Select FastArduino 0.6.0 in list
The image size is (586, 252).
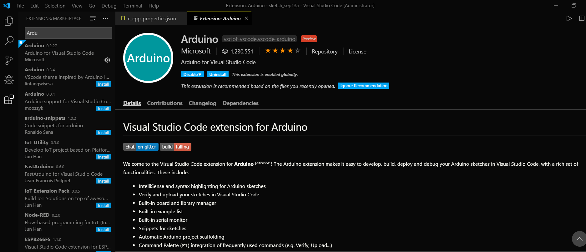(x=67, y=174)
